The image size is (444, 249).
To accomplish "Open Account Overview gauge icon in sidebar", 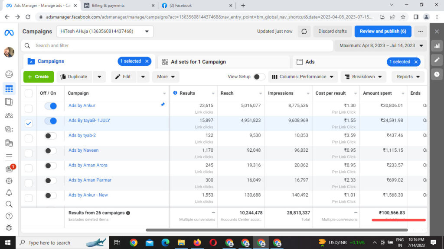I will coord(9,74).
